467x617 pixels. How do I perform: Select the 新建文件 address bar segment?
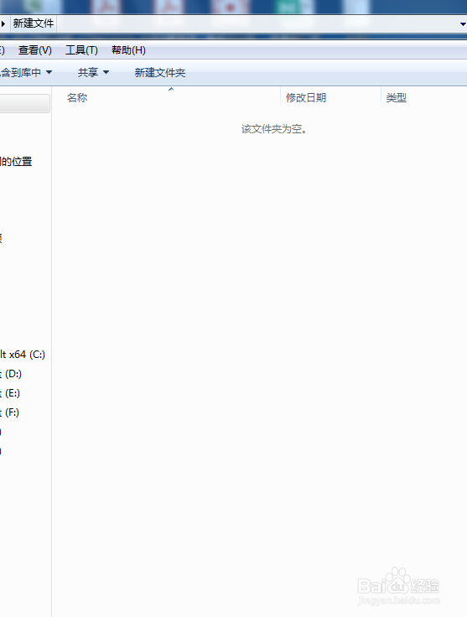tap(34, 23)
